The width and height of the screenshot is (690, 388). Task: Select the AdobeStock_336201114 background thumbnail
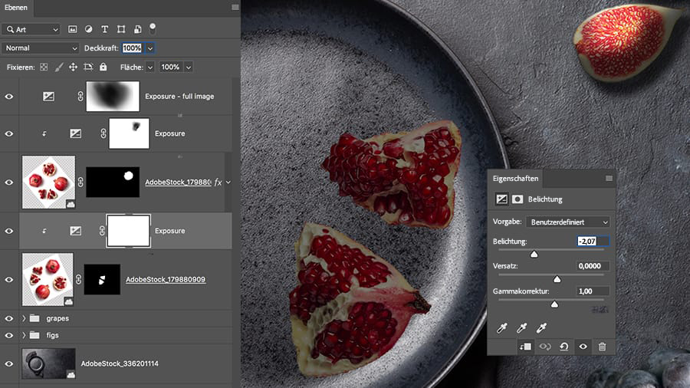pos(48,363)
